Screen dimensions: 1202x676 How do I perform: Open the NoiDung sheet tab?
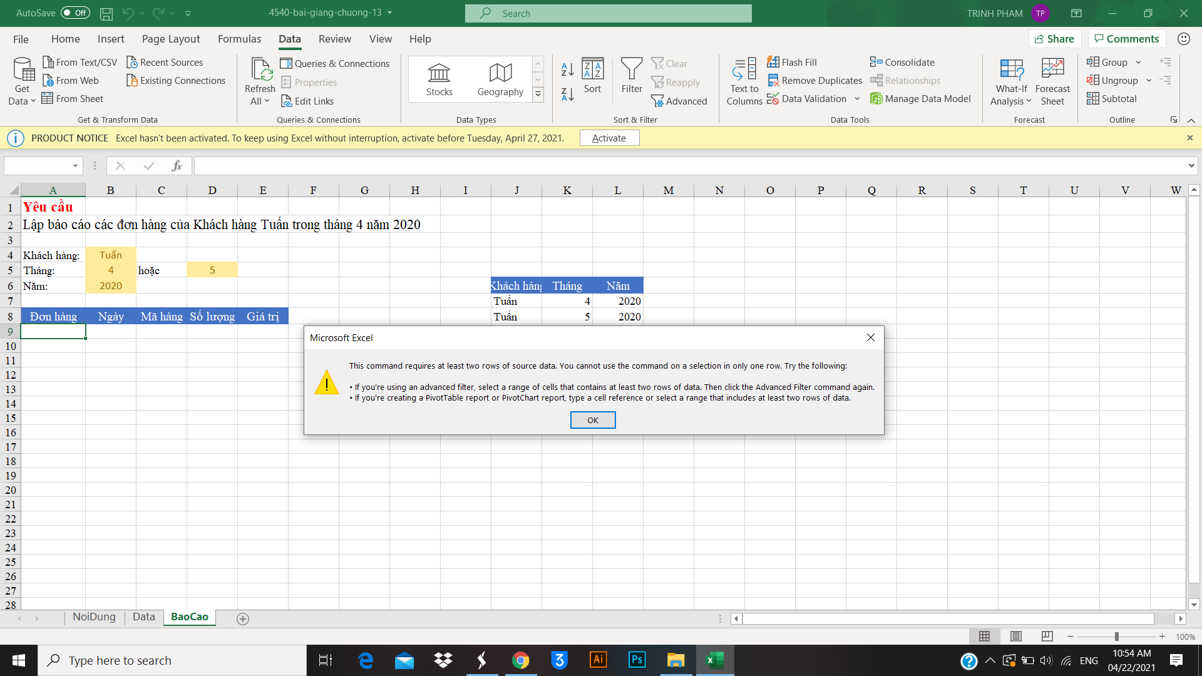[94, 617]
